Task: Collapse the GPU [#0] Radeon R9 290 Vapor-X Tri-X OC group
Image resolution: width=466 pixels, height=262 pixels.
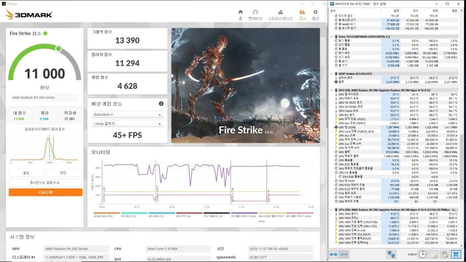Action: coord(332,90)
